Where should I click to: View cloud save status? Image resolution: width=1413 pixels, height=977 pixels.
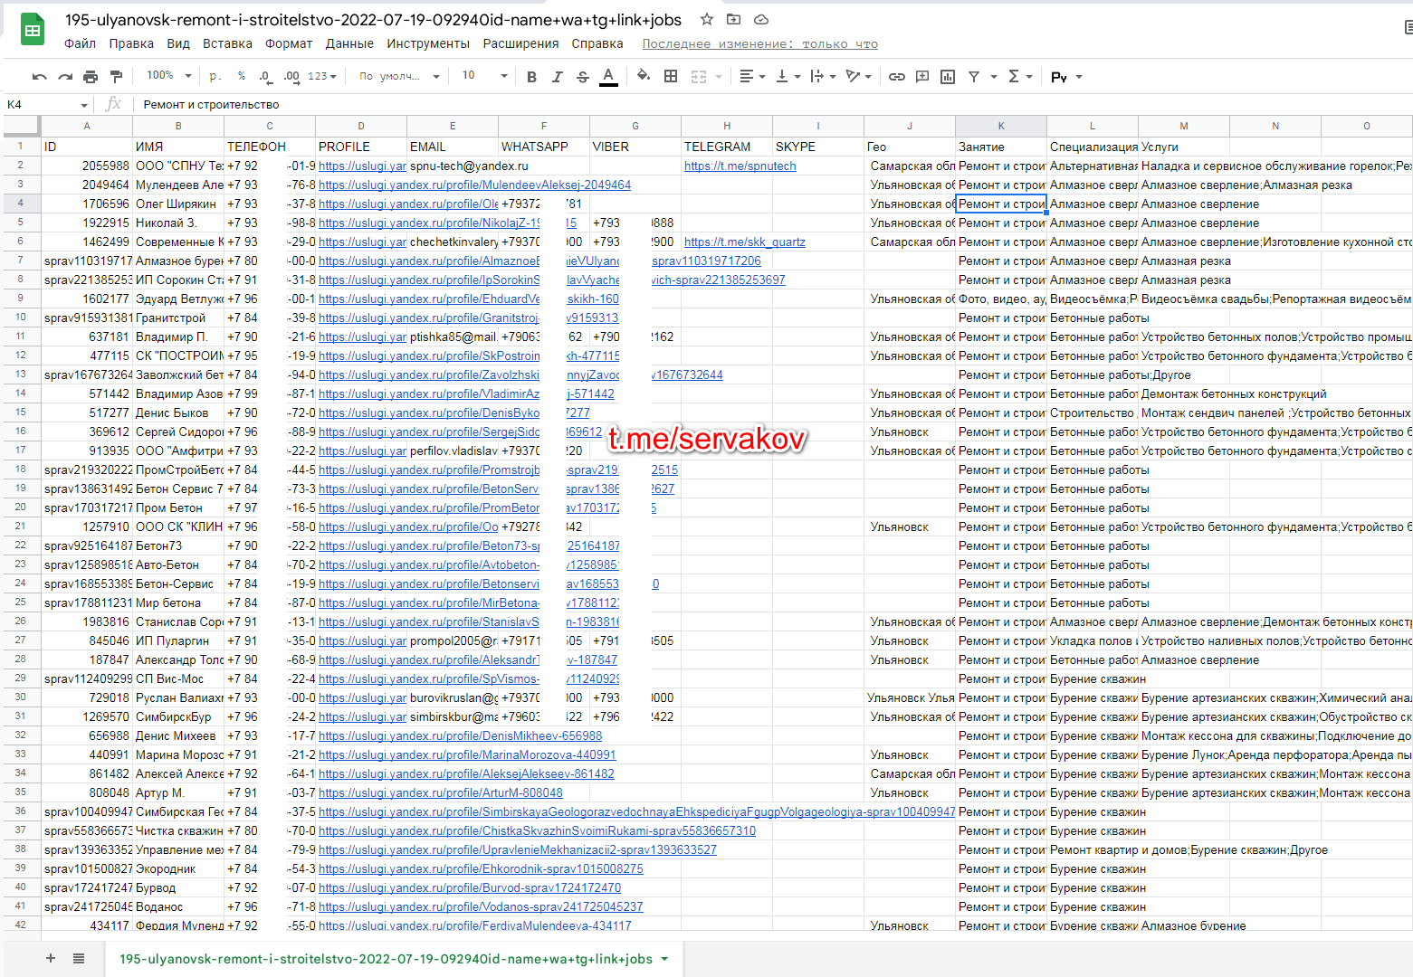coord(761,19)
